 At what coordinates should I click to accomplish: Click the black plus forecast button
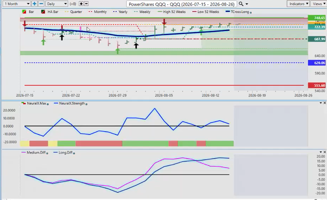pyautogui.click(x=81, y=4)
